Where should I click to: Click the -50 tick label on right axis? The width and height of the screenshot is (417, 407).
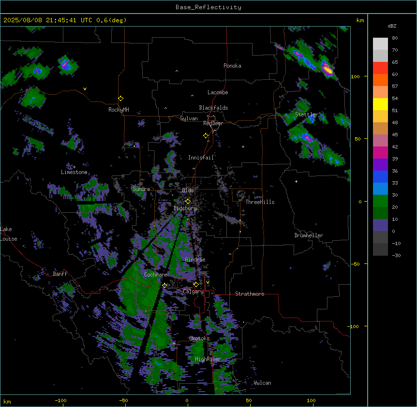pyautogui.click(x=355, y=264)
